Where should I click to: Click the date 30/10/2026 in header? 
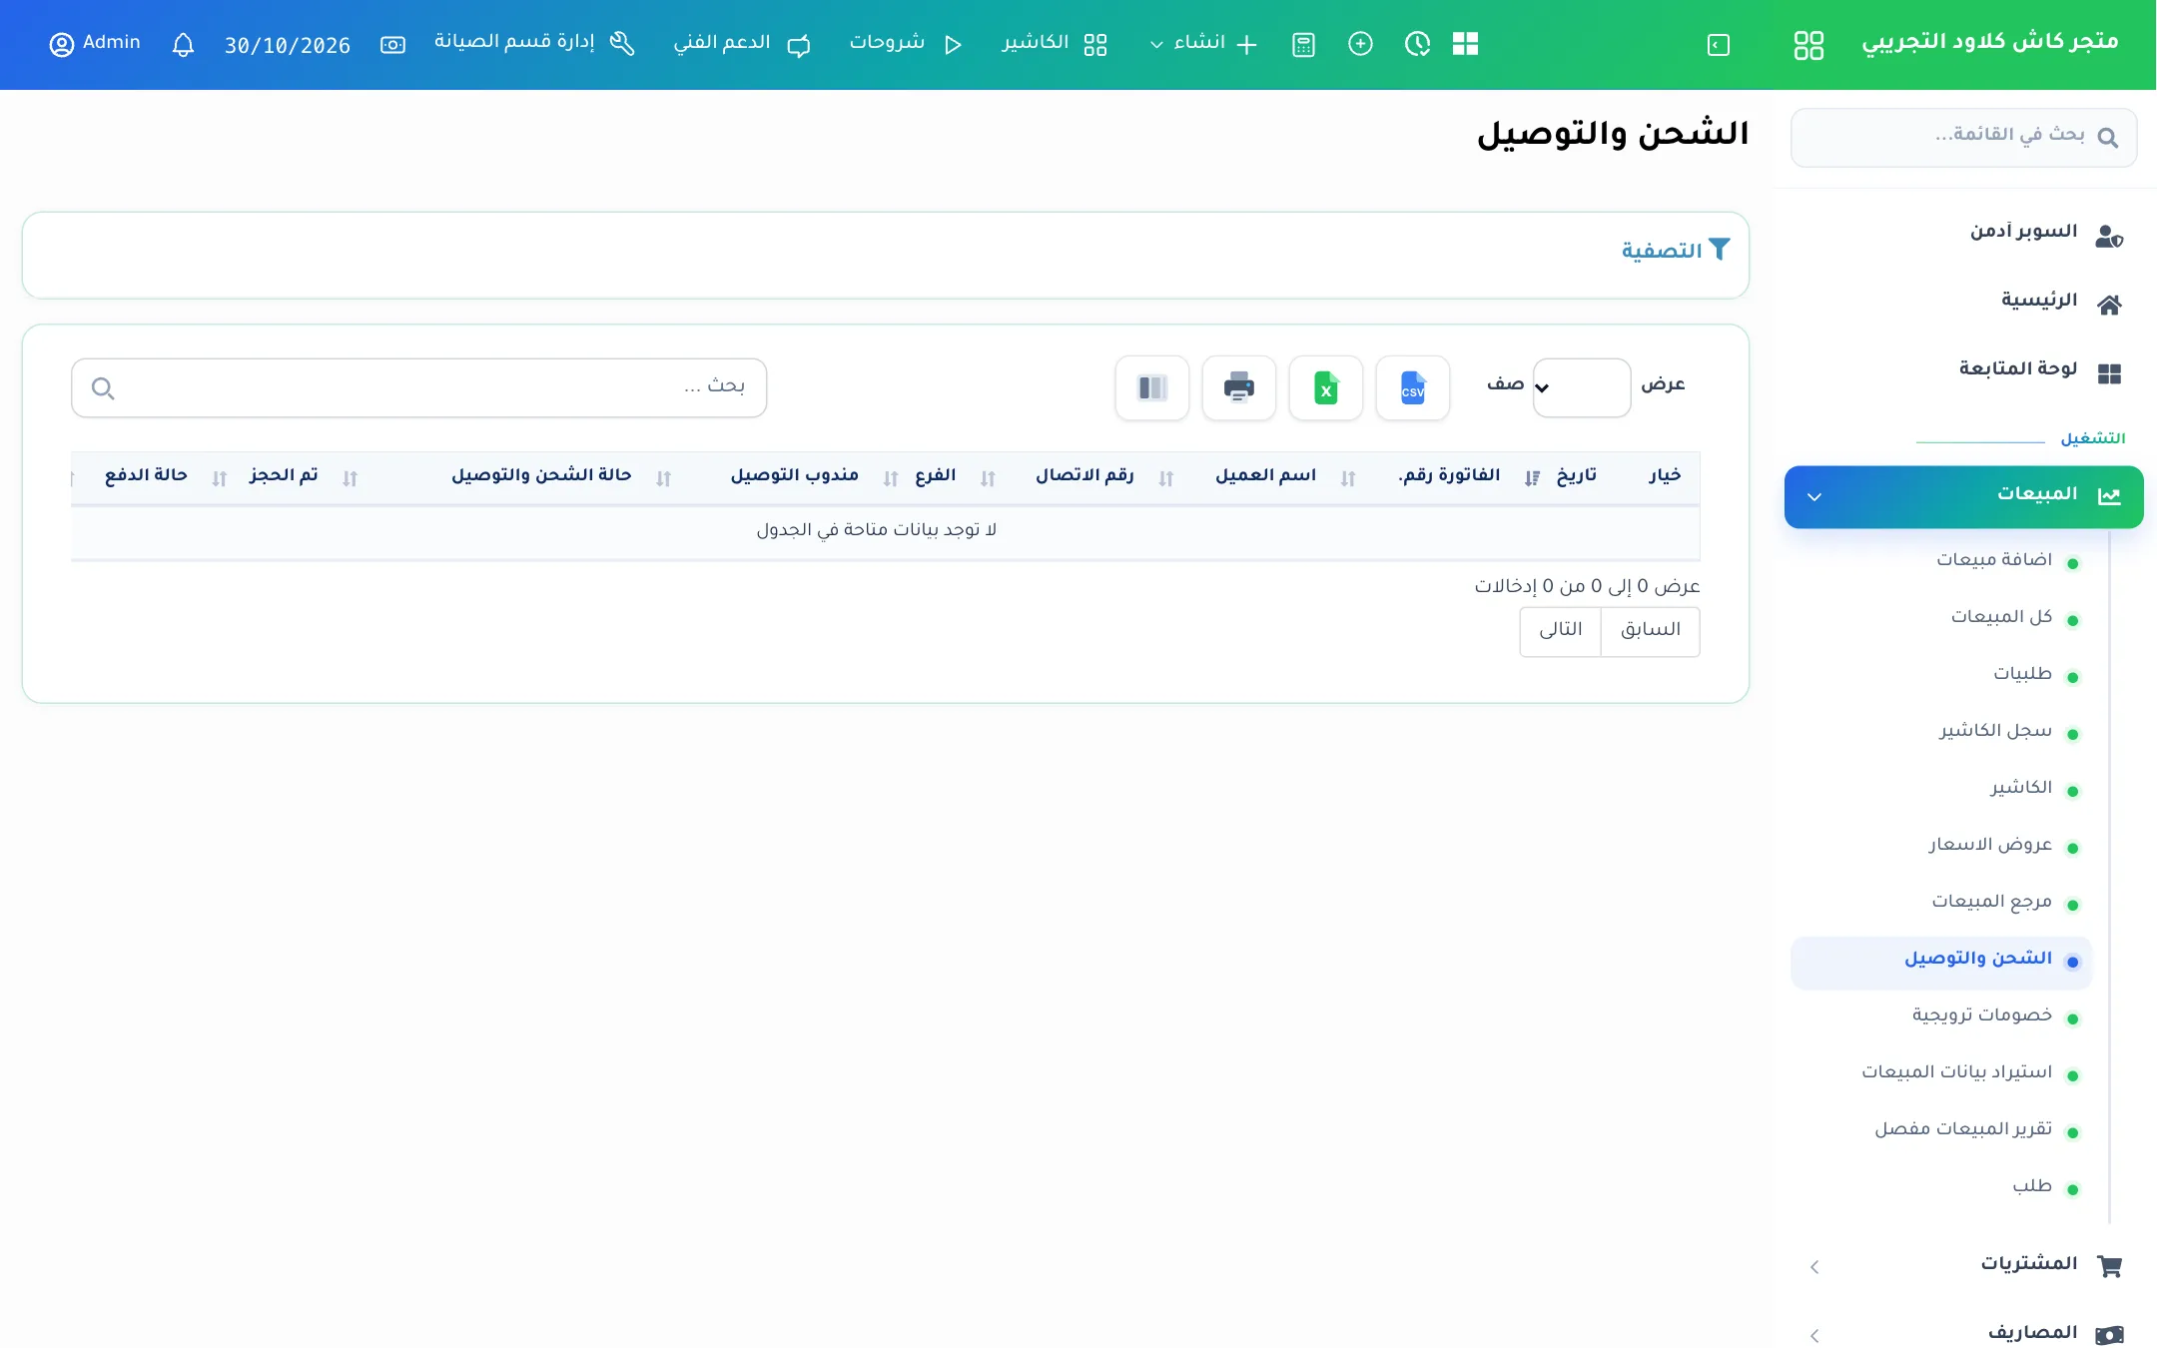coord(288,45)
